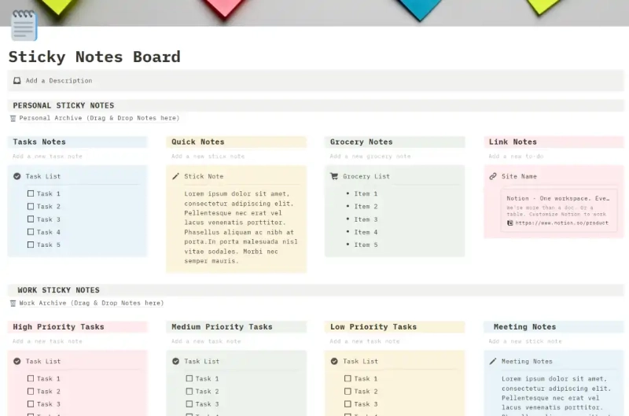The width and height of the screenshot is (629, 416).
Task: Click Lorem ipsum text in Meeting Notes card
Action: pos(557,396)
